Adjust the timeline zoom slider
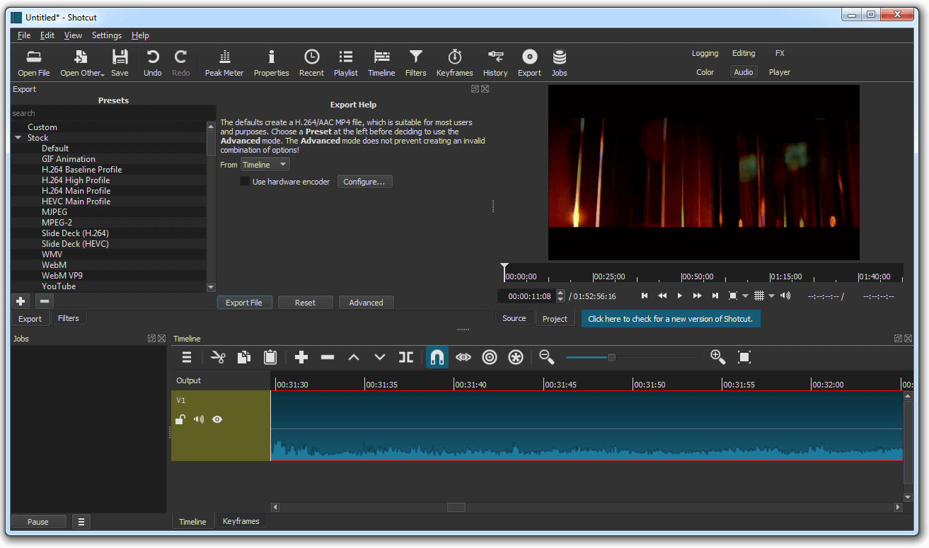This screenshot has height=548, width=929. coord(611,358)
